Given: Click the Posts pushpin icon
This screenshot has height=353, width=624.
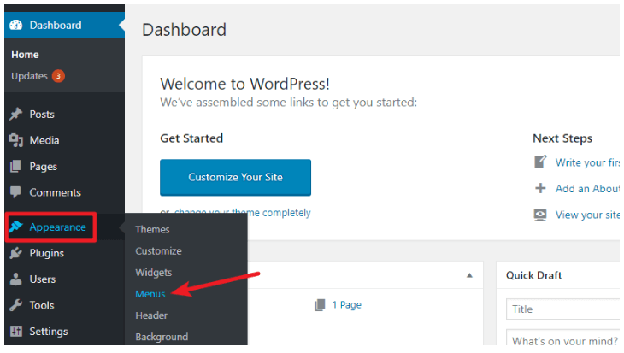Looking at the screenshot, I should (16, 115).
